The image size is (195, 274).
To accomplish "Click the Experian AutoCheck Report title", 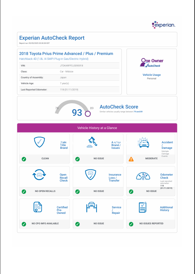I will 52,38.
